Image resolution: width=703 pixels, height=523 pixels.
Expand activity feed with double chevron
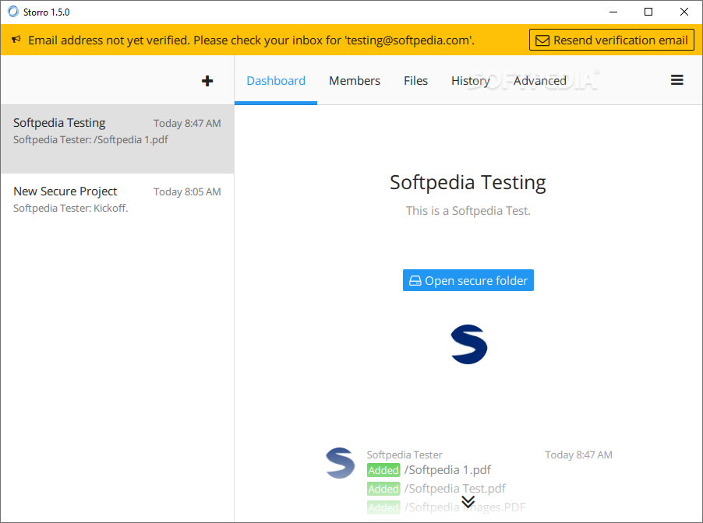point(468,501)
